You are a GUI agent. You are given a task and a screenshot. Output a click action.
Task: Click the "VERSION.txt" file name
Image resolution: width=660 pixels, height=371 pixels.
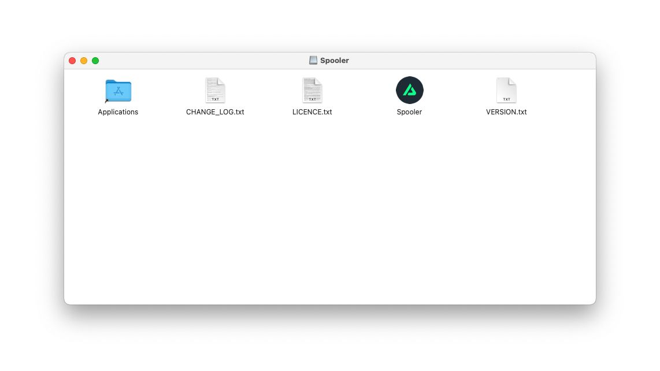pyautogui.click(x=506, y=112)
